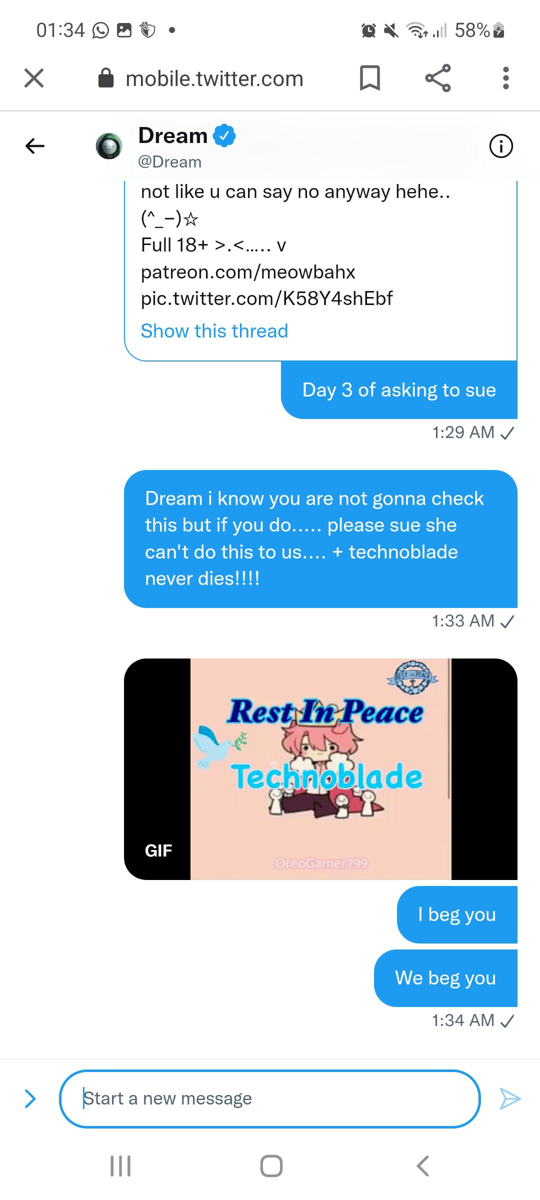
Task: Play the Rest In Peace Technoblade GIF
Action: 320,769
